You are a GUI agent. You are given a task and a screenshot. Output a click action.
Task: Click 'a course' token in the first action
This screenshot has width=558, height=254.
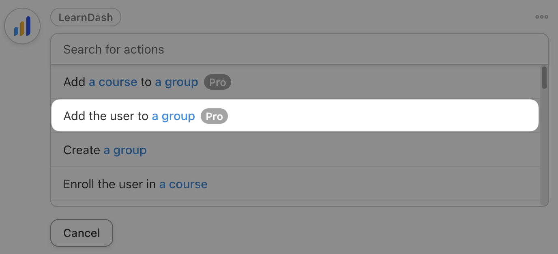click(x=113, y=82)
